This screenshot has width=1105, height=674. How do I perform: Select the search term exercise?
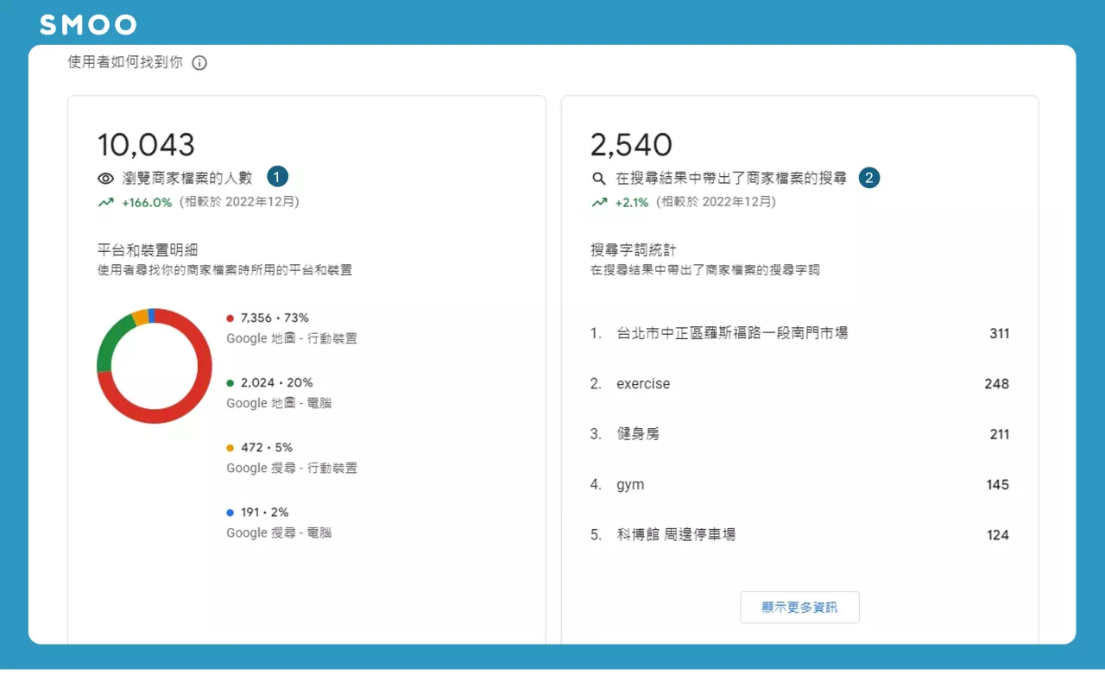coord(643,384)
